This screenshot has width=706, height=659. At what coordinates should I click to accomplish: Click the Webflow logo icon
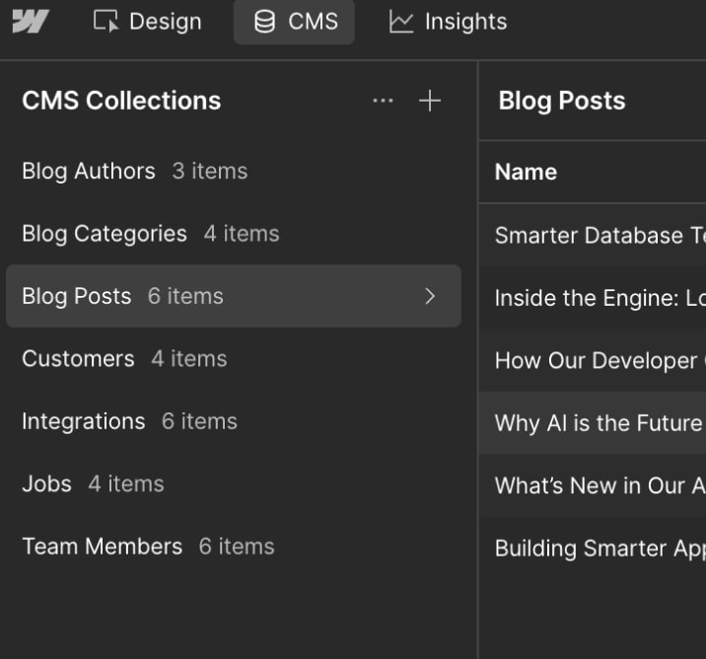click(31, 22)
